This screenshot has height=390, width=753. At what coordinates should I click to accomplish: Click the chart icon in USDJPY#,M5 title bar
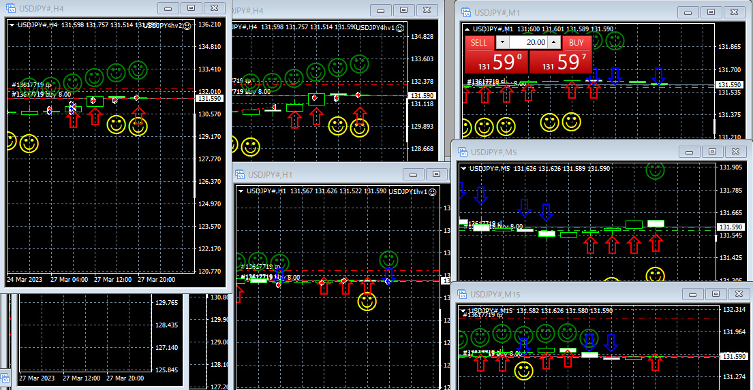point(463,152)
